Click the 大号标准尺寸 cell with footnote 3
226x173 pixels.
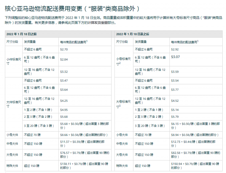coord(123,104)
